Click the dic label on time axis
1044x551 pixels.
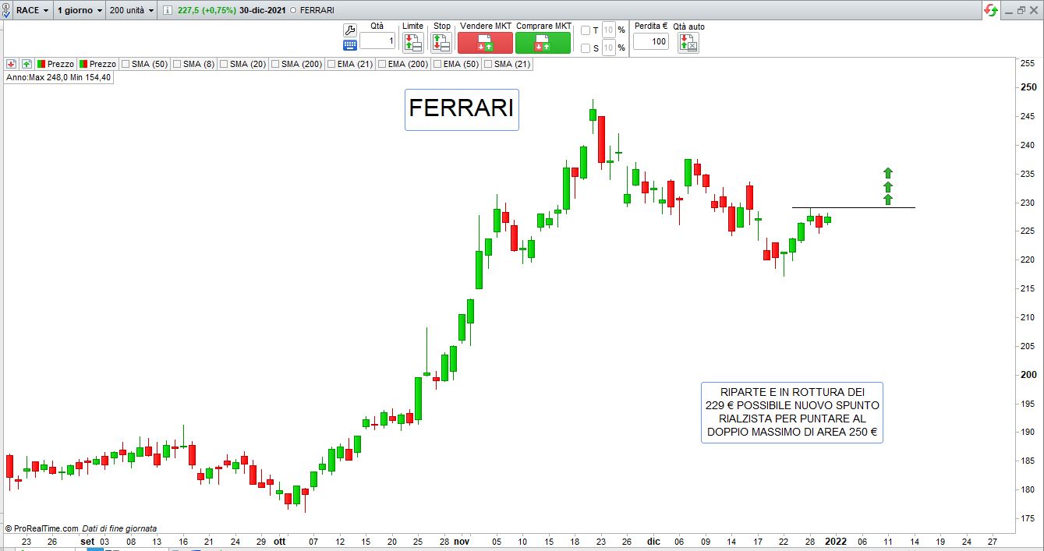click(x=653, y=542)
